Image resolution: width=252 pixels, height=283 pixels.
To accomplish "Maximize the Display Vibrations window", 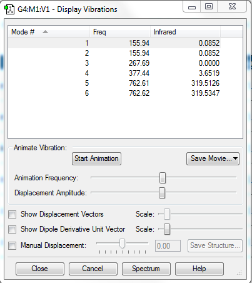I will pos(209,7).
